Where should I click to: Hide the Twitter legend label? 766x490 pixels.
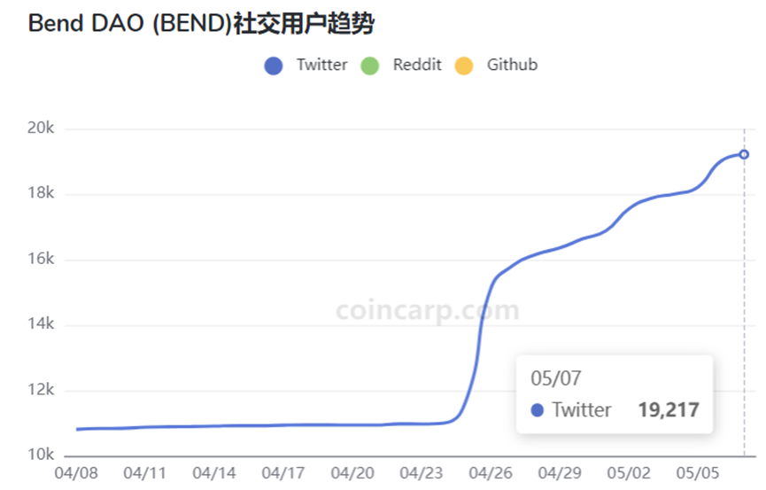click(322, 65)
